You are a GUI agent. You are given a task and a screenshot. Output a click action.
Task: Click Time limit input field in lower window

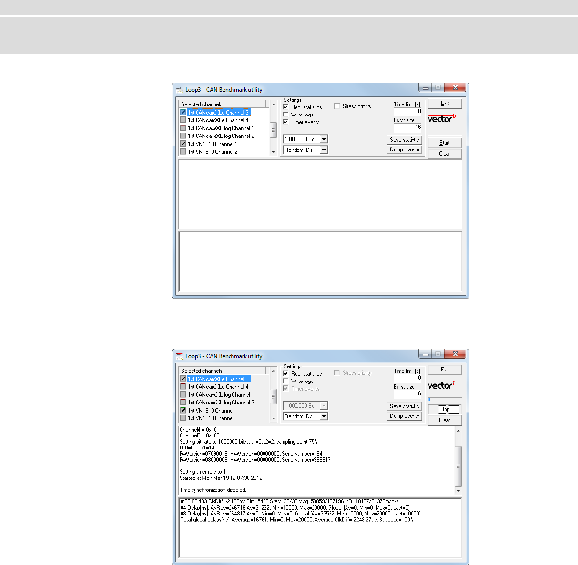[408, 378]
